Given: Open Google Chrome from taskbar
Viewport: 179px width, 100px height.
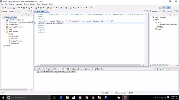Looking at the screenshot, I should [87, 97].
